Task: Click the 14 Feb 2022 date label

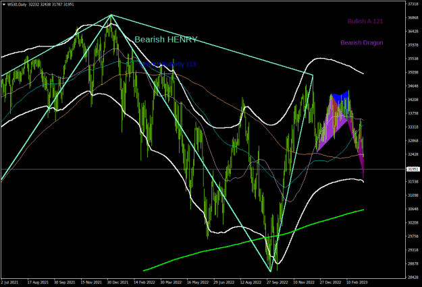Action: 144,282
